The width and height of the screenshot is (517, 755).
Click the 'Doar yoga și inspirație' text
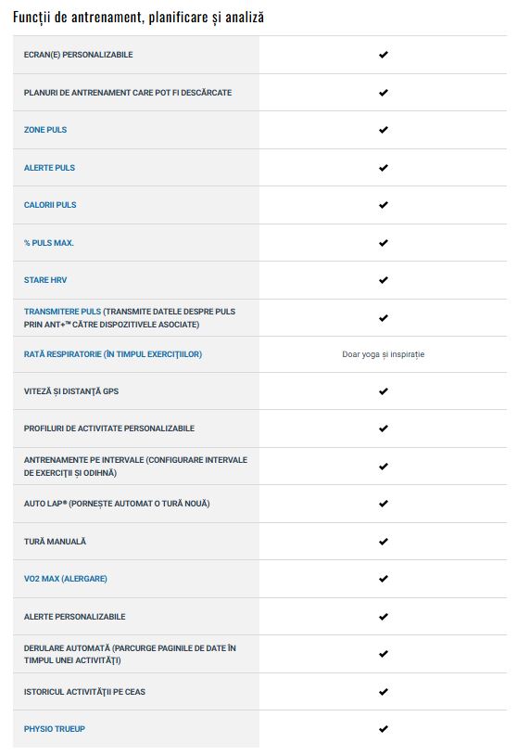pos(384,354)
